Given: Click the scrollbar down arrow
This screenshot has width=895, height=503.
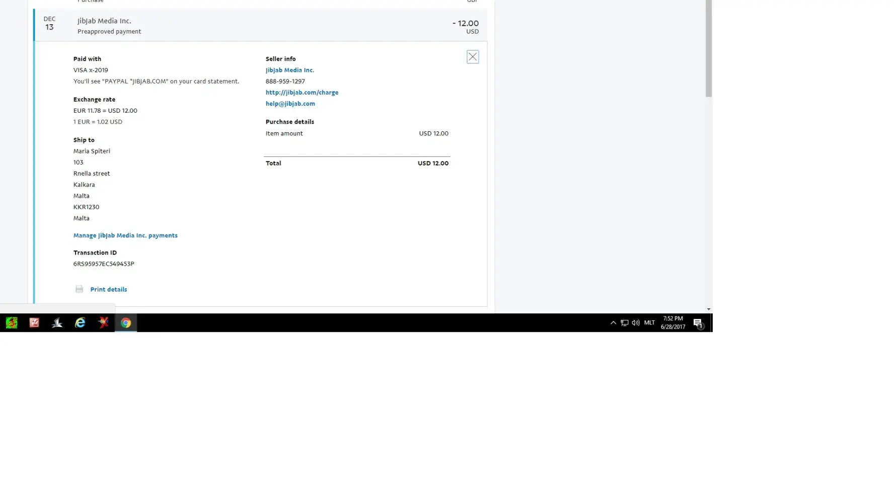Looking at the screenshot, I should tap(708, 309).
